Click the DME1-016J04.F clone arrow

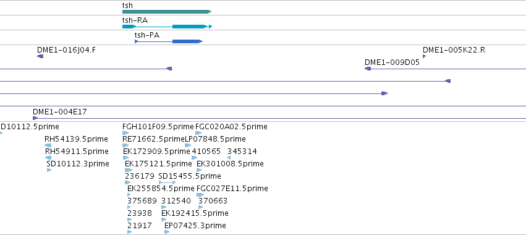tap(40, 56)
